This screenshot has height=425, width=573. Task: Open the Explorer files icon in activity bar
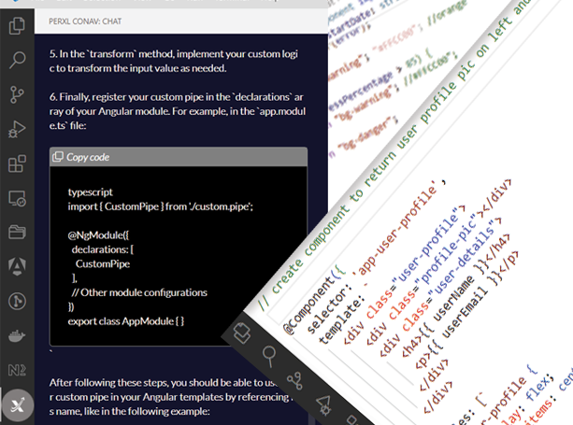(17, 27)
